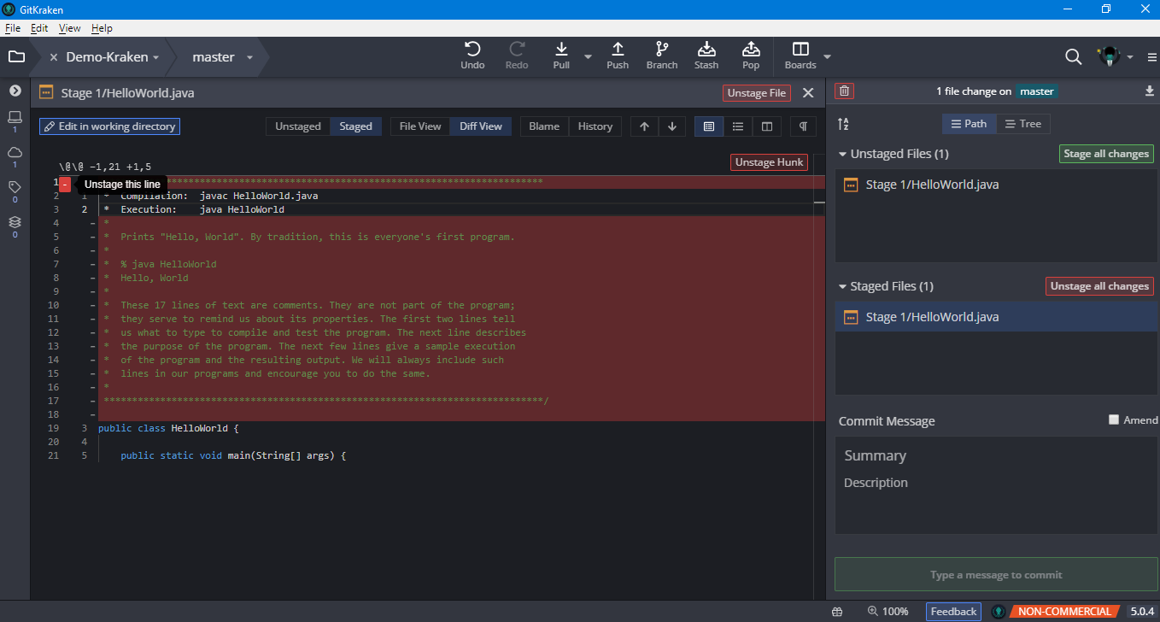1160x622 pixels.
Task: Select staged Stage 1/HelloWorld.java file
Action: [996, 317]
